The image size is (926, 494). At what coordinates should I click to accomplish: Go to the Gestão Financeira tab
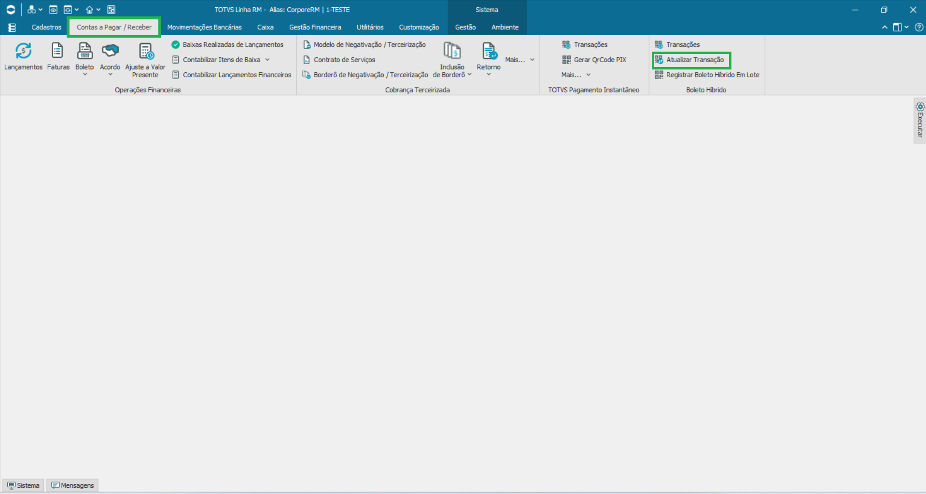315,27
